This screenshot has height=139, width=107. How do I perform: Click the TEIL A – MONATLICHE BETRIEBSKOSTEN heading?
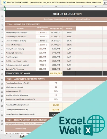pos(56,24)
